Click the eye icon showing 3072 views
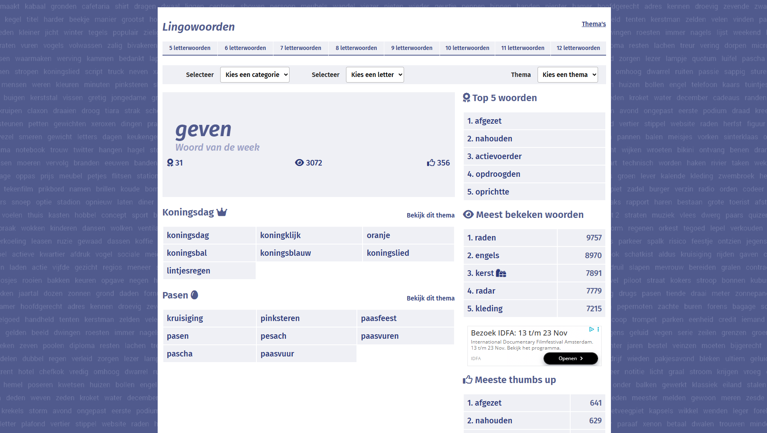This screenshot has height=433, width=767. tap(299, 162)
